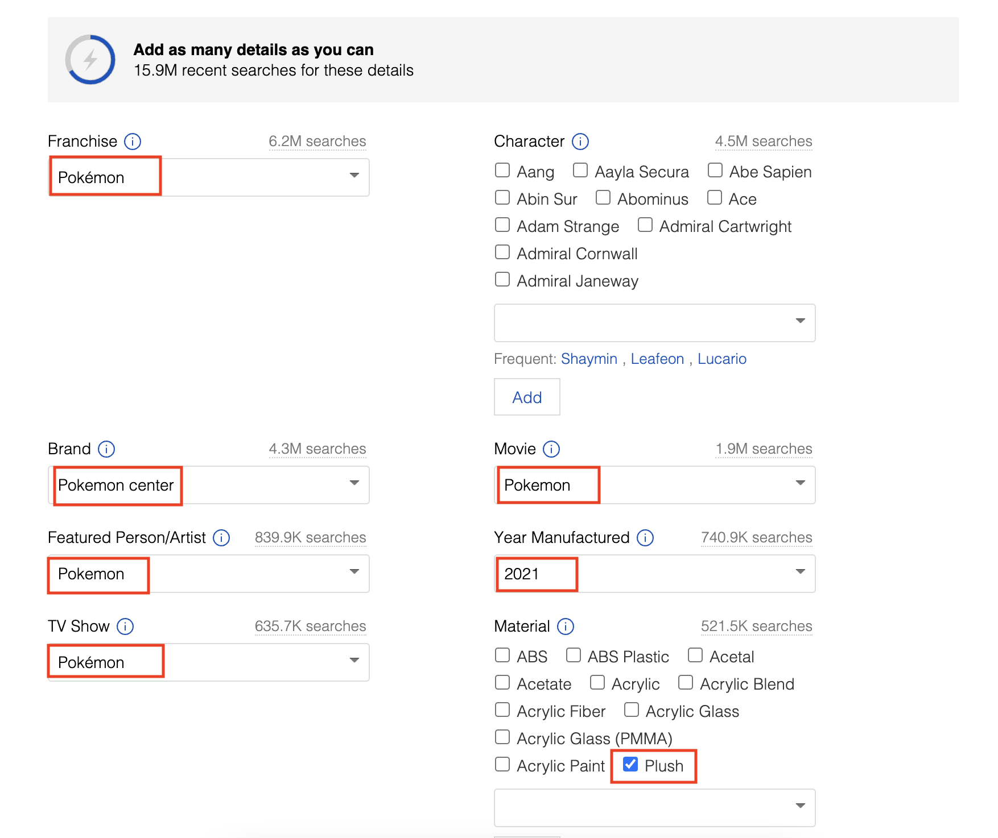Select the Abin Sur checkbox

pos(502,197)
